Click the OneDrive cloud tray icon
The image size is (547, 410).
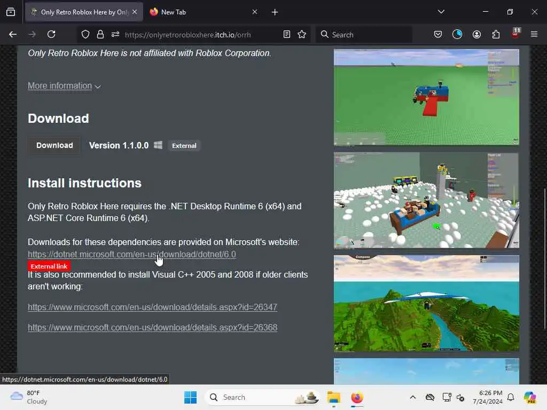[430, 397]
